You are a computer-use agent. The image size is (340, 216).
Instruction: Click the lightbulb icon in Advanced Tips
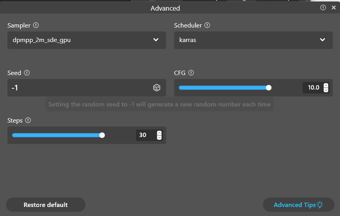320,205
